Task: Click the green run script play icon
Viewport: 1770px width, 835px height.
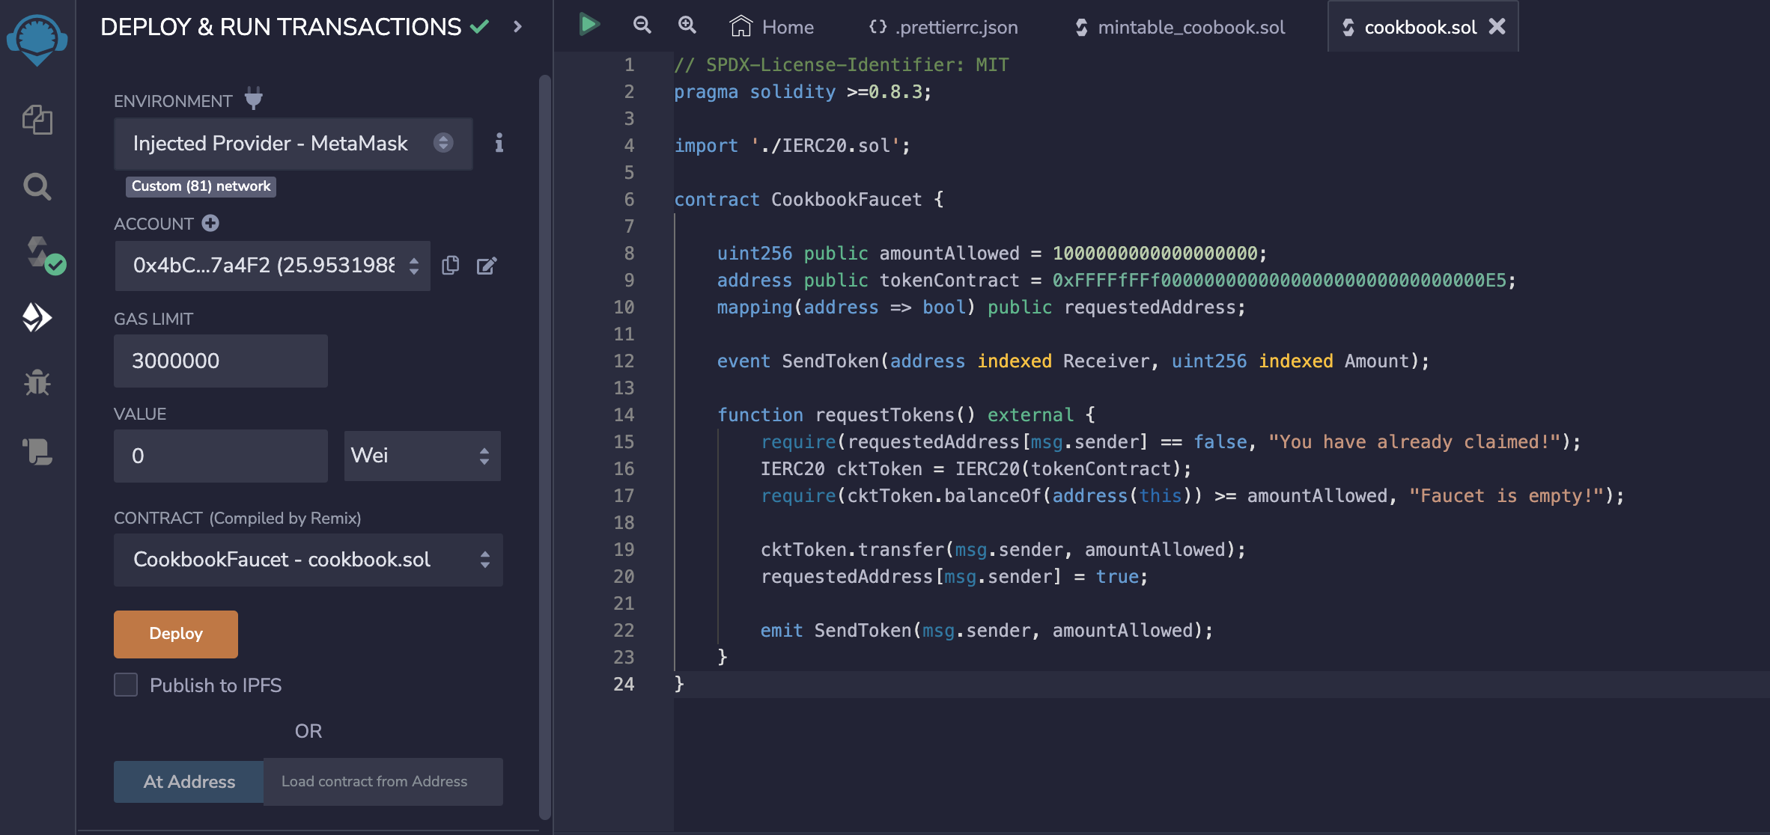Action: 589,25
